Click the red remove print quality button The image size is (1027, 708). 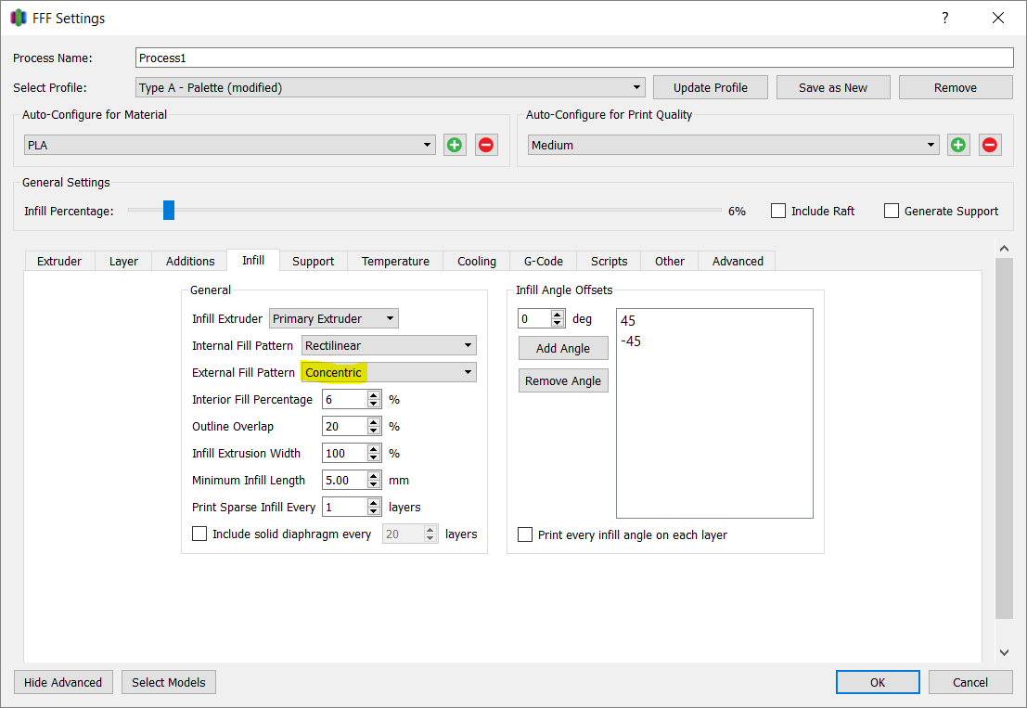[x=990, y=145]
